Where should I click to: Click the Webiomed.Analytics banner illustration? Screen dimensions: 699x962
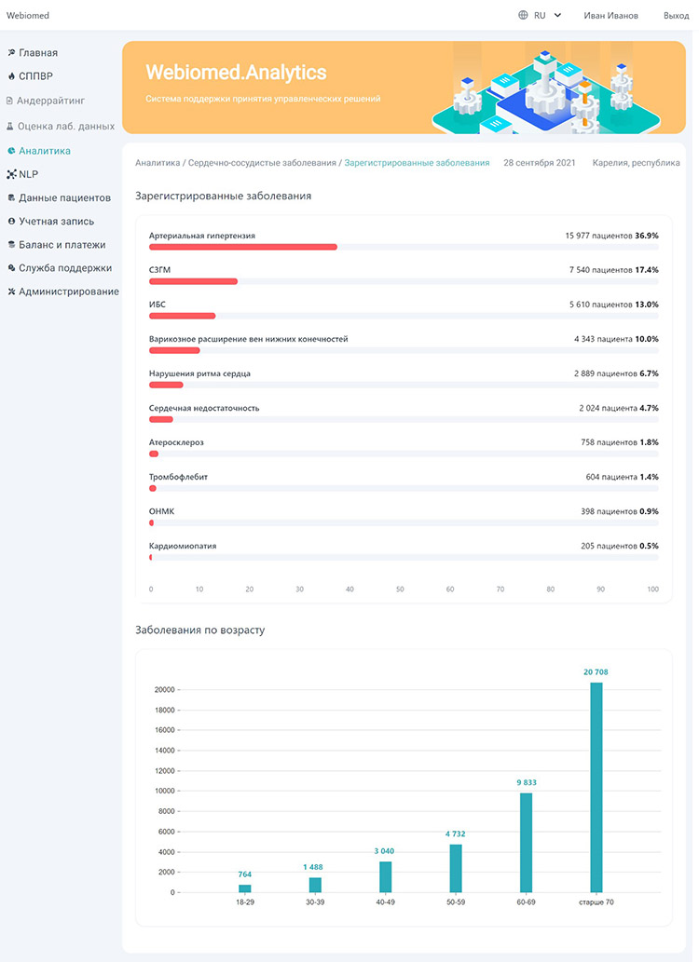pyautogui.click(x=547, y=88)
